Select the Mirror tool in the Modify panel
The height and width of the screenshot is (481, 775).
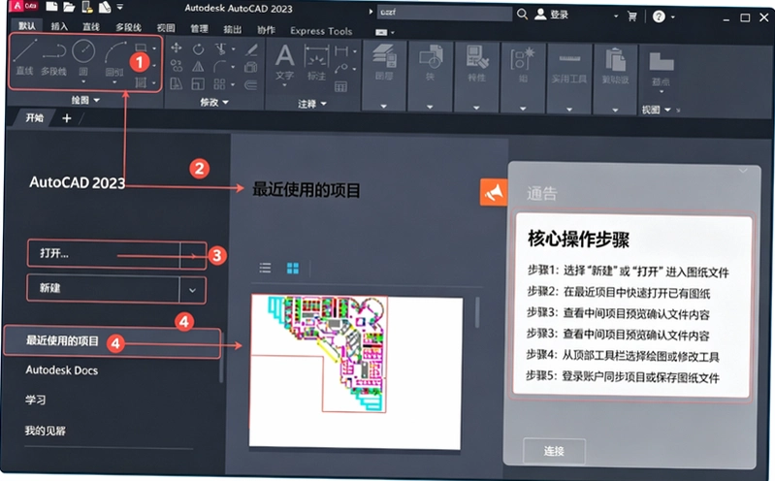[198, 66]
